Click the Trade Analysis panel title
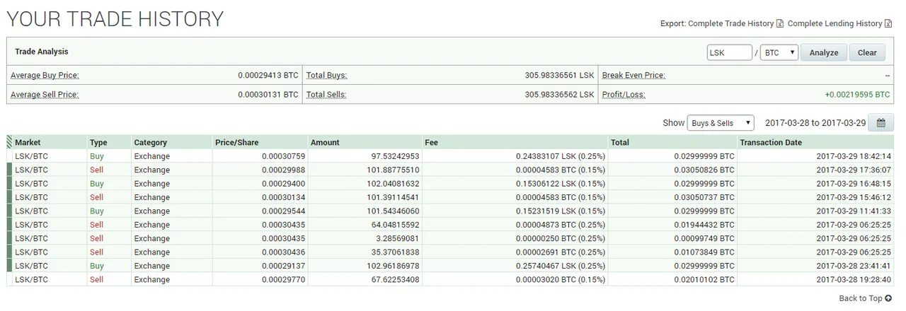906x311 pixels. 42,52
